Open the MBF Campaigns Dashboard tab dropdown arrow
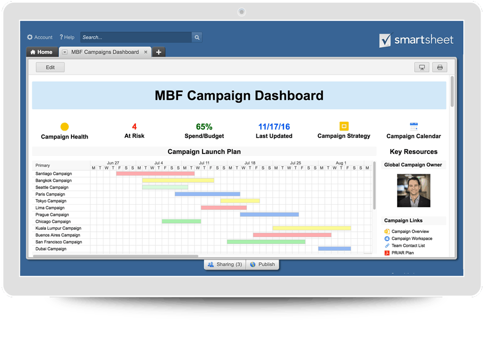484x341 pixels. [64, 52]
